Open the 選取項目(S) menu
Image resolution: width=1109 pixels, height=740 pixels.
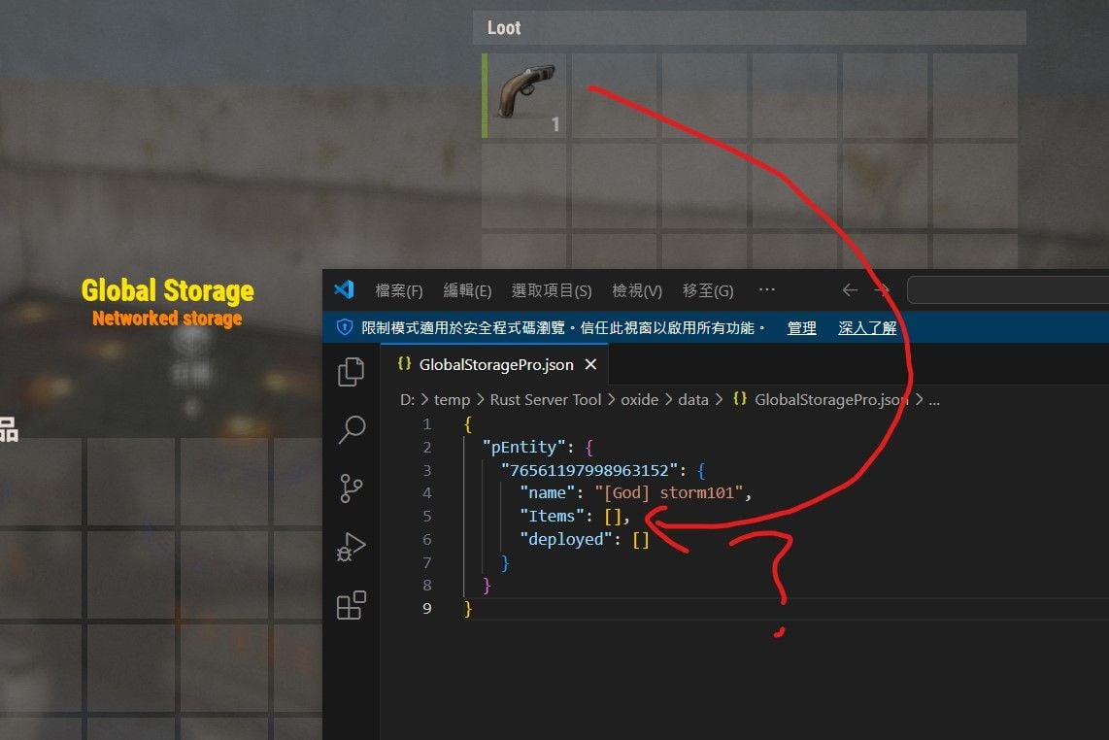(x=552, y=290)
